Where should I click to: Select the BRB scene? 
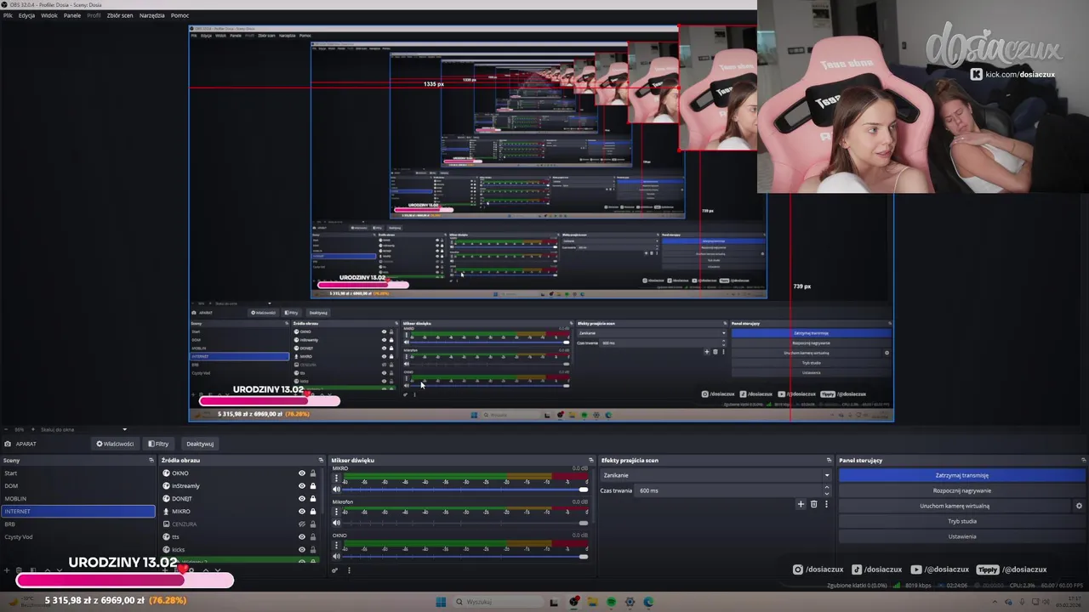[78, 524]
